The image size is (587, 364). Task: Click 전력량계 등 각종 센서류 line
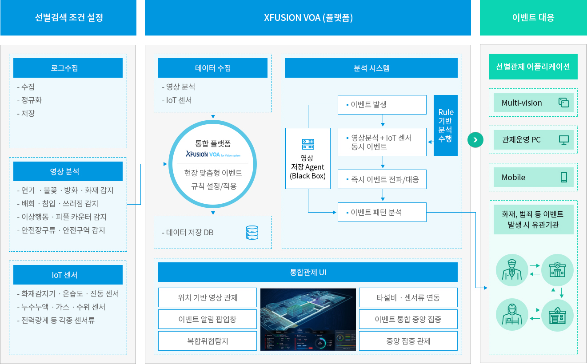click(x=56, y=320)
